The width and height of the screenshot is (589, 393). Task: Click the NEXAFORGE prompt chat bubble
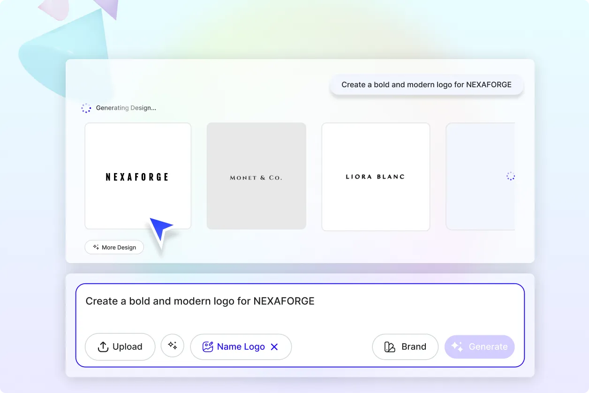click(426, 85)
